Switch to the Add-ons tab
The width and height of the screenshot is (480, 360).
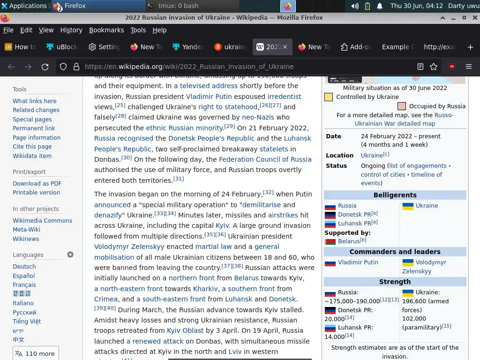pyautogui.click(x=356, y=47)
